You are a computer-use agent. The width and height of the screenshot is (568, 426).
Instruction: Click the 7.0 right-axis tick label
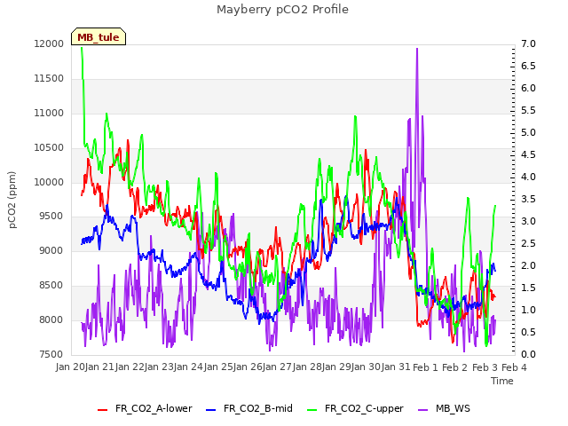pyautogui.click(x=528, y=43)
